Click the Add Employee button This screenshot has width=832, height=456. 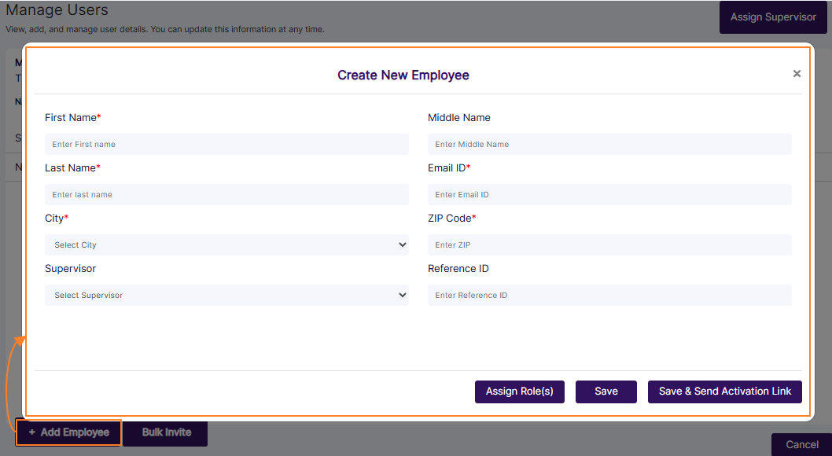[68, 432]
